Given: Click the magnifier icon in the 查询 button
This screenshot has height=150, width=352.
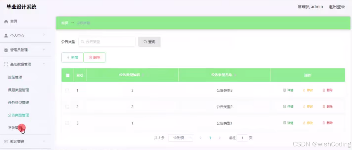Looking at the screenshot, I should 145,42.
